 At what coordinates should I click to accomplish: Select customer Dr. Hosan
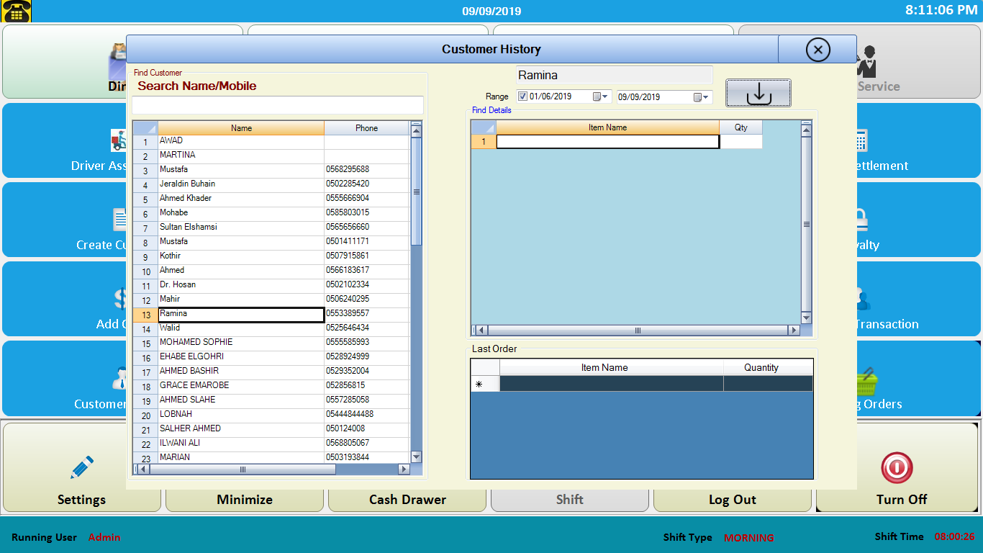pyautogui.click(x=241, y=286)
